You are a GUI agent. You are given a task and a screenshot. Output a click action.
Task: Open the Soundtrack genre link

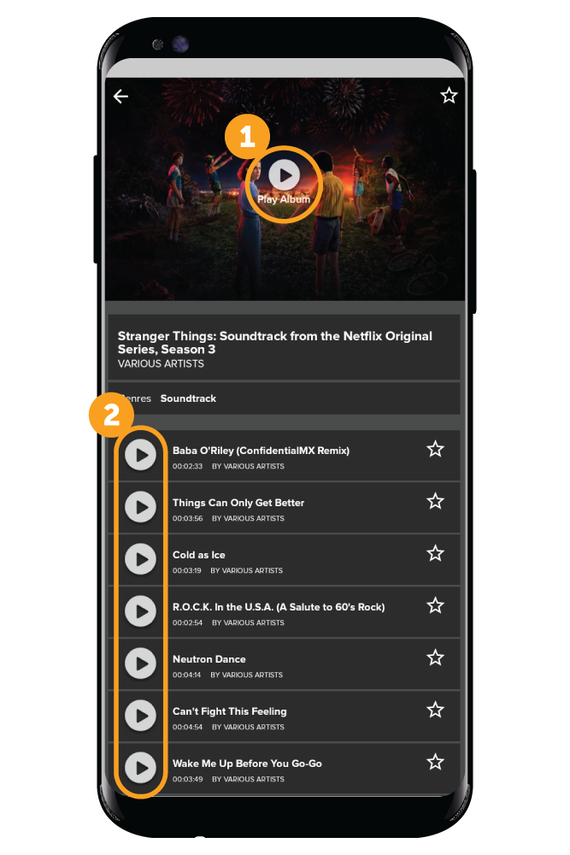point(188,398)
